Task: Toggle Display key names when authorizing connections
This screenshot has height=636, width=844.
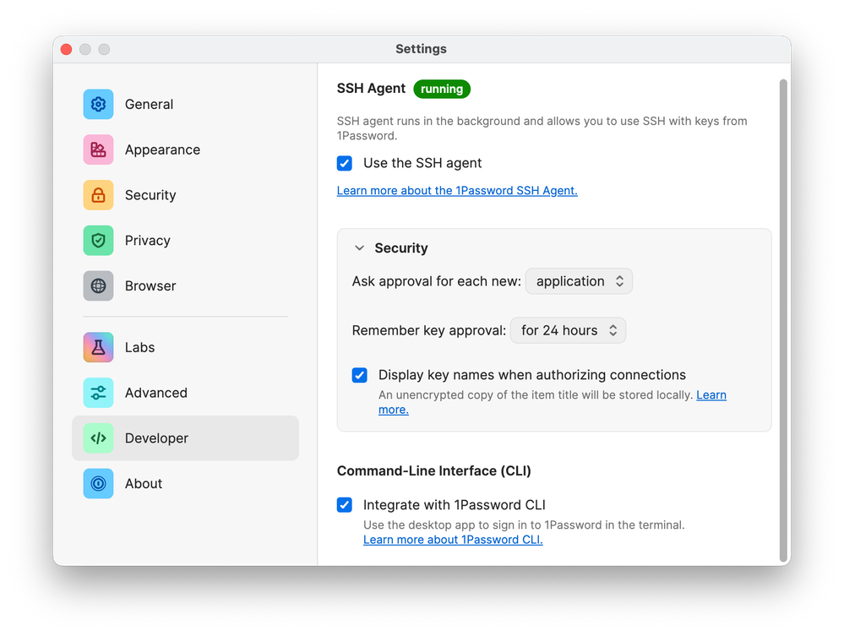Action: pos(360,375)
